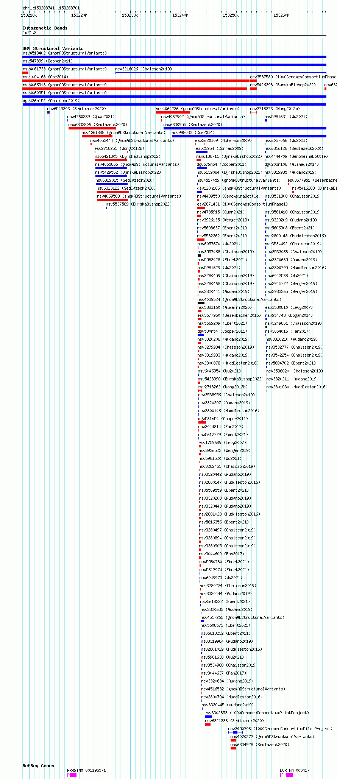Click esv3450708 PilotProject variant label

280,729
